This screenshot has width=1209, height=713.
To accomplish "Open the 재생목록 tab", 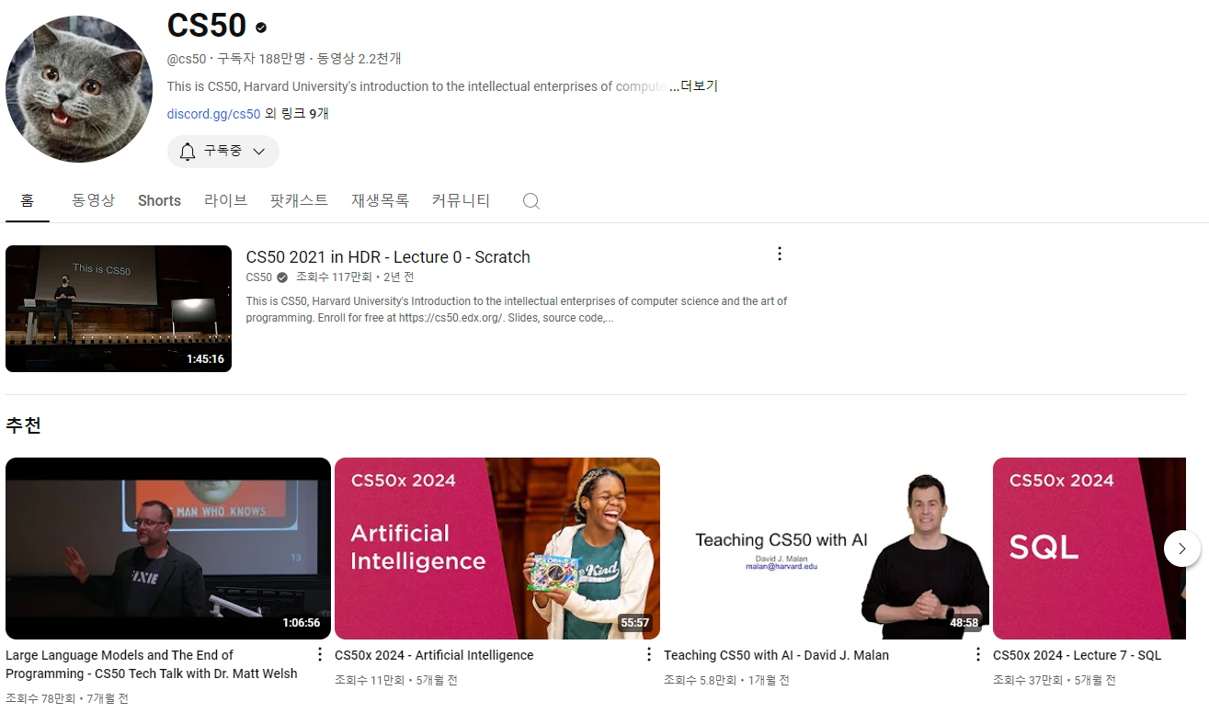I will click(x=380, y=200).
